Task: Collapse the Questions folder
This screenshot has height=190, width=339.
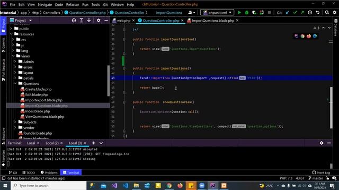Action: click(x=15, y=83)
